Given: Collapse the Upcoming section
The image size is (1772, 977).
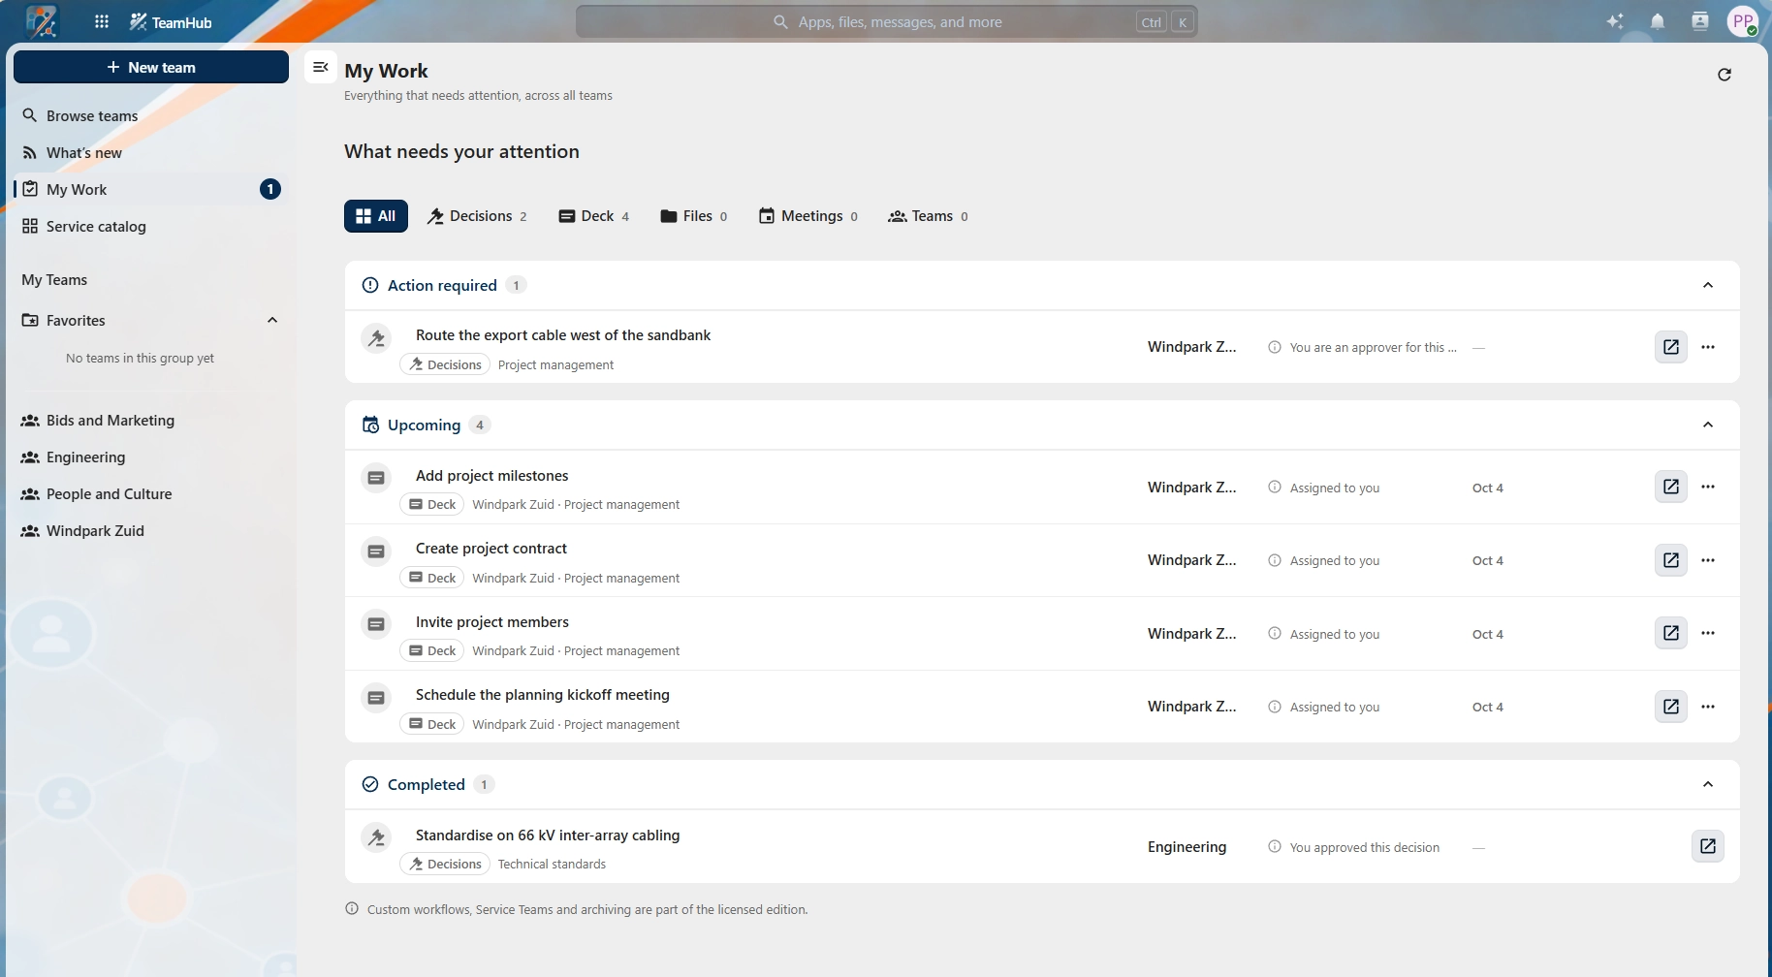Looking at the screenshot, I should pyautogui.click(x=1708, y=425).
